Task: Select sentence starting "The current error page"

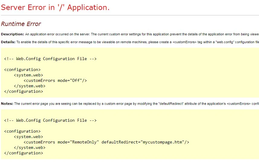Action: pyautogui.click(x=136, y=104)
